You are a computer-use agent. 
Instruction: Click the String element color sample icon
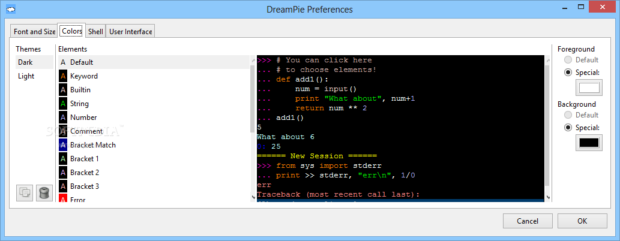pyautogui.click(x=63, y=104)
